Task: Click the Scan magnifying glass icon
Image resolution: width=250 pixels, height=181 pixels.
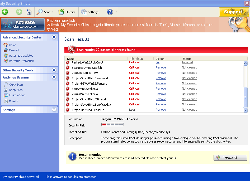Action: (x=40, y=12)
